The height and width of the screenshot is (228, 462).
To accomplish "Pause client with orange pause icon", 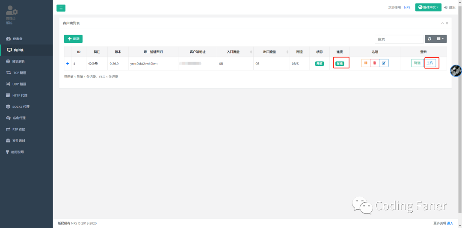I will 366,63.
